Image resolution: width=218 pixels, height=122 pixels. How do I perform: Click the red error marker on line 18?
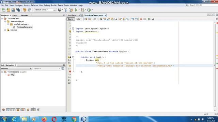[x=70, y=72]
